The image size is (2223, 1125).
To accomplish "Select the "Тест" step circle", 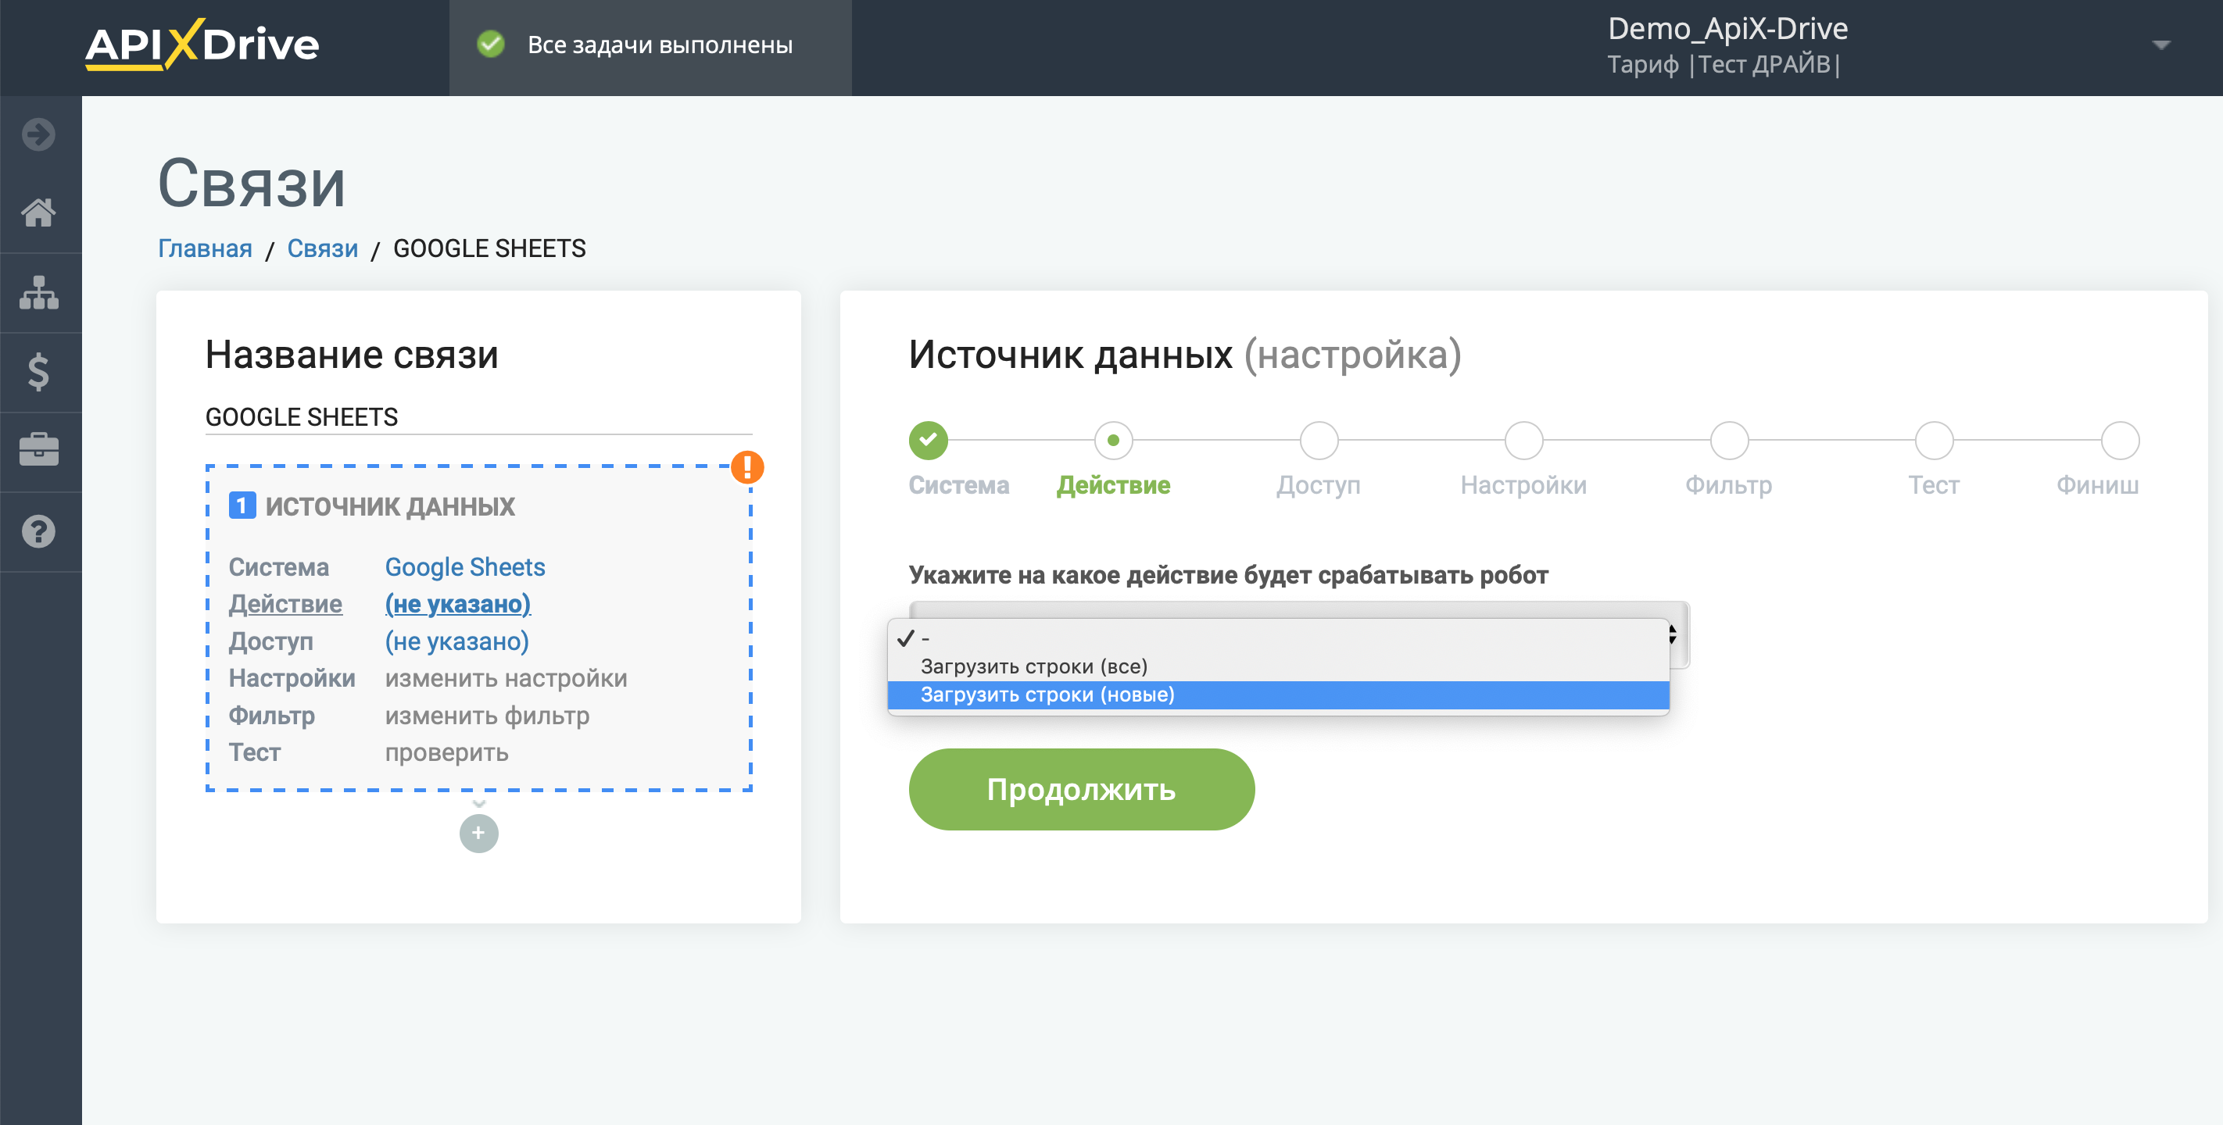I will point(1934,440).
